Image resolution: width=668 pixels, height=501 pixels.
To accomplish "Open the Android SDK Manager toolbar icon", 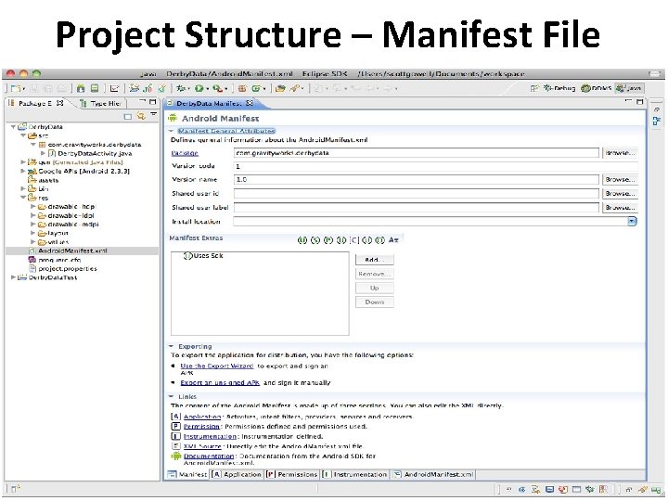I will (x=81, y=89).
